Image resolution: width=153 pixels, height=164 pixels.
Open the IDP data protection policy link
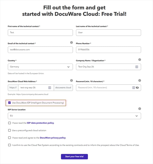click(40, 123)
